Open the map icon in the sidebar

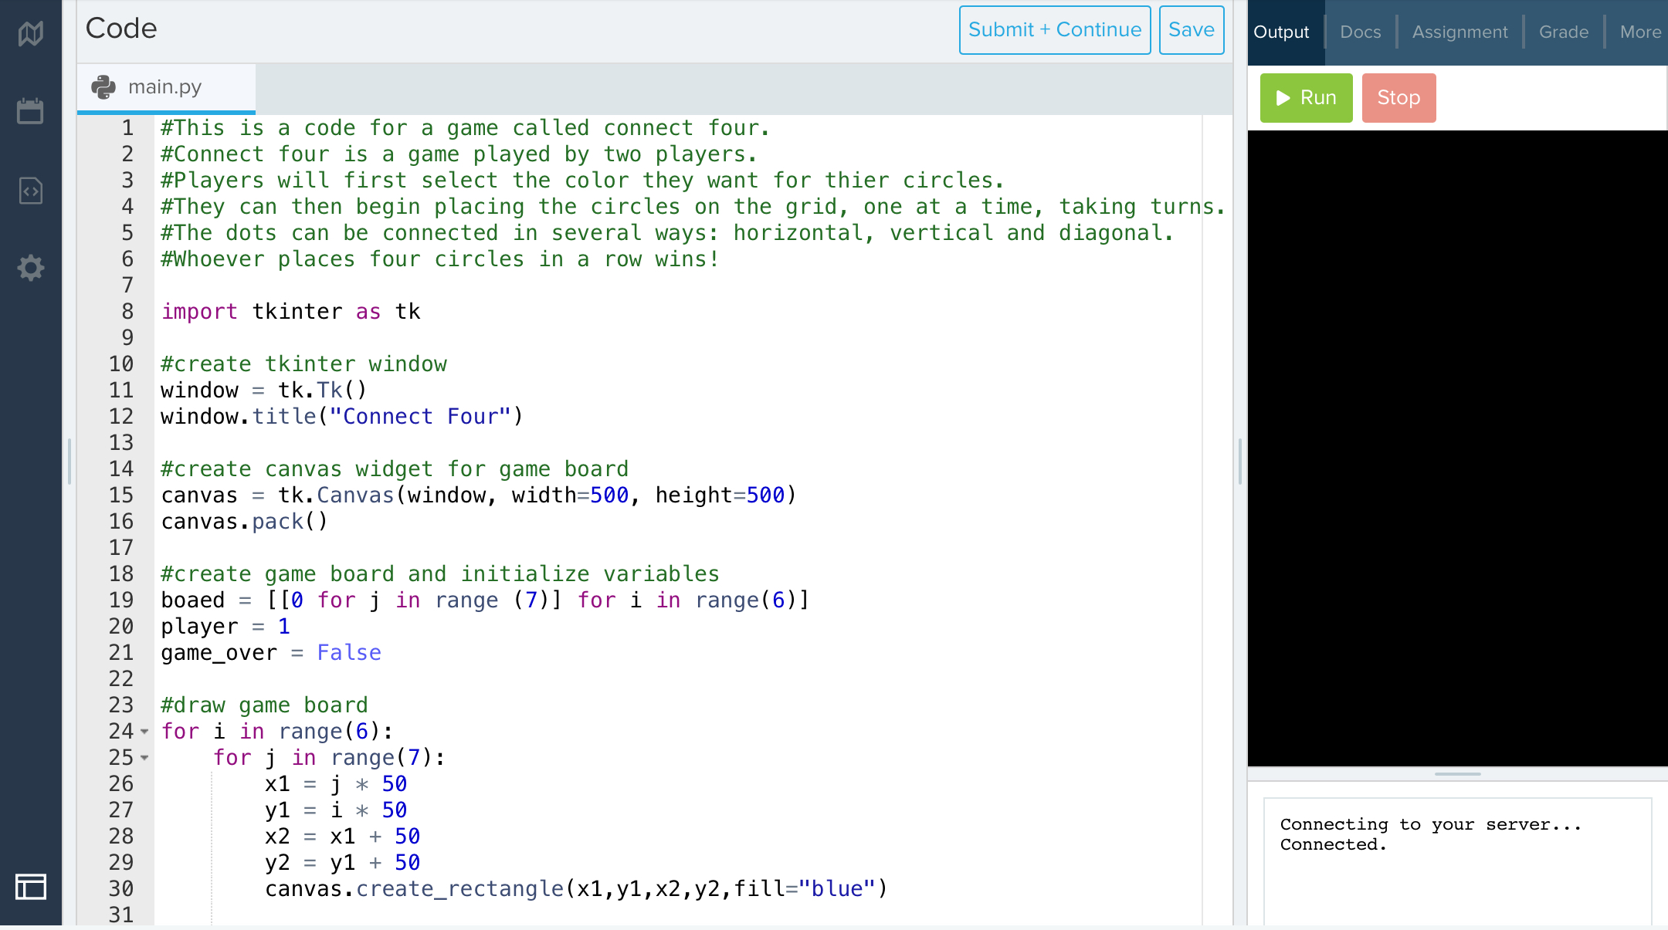coord(31,33)
